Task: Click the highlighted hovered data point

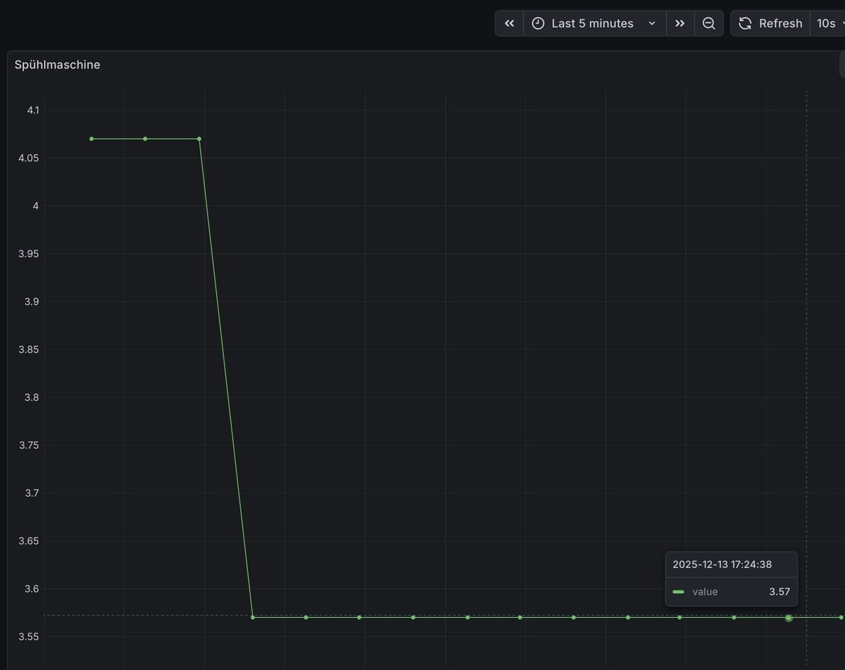Action: 789,618
